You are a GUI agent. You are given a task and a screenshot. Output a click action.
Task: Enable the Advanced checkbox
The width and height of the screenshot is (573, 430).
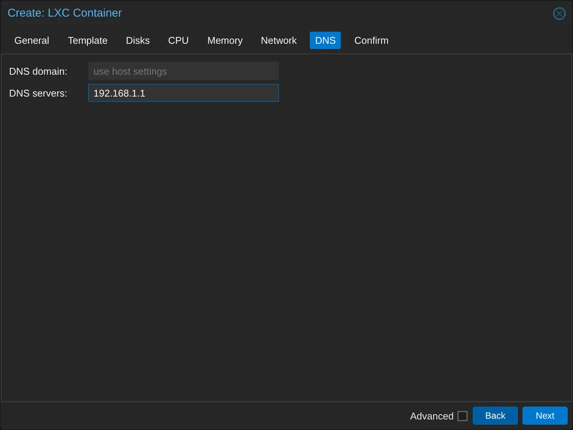[x=462, y=416]
